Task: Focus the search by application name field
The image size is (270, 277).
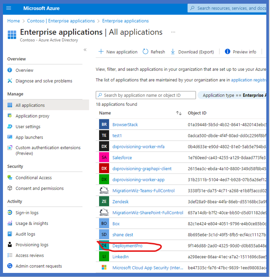Action: coord(146,95)
